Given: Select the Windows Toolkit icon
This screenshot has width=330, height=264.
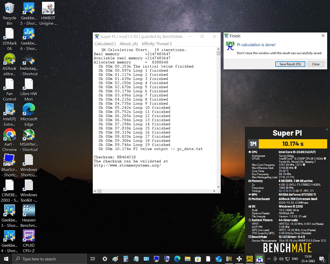Looking at the screenshot, I should (29, 191).
